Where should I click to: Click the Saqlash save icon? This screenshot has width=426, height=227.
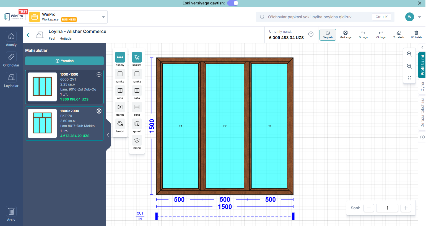328,33
